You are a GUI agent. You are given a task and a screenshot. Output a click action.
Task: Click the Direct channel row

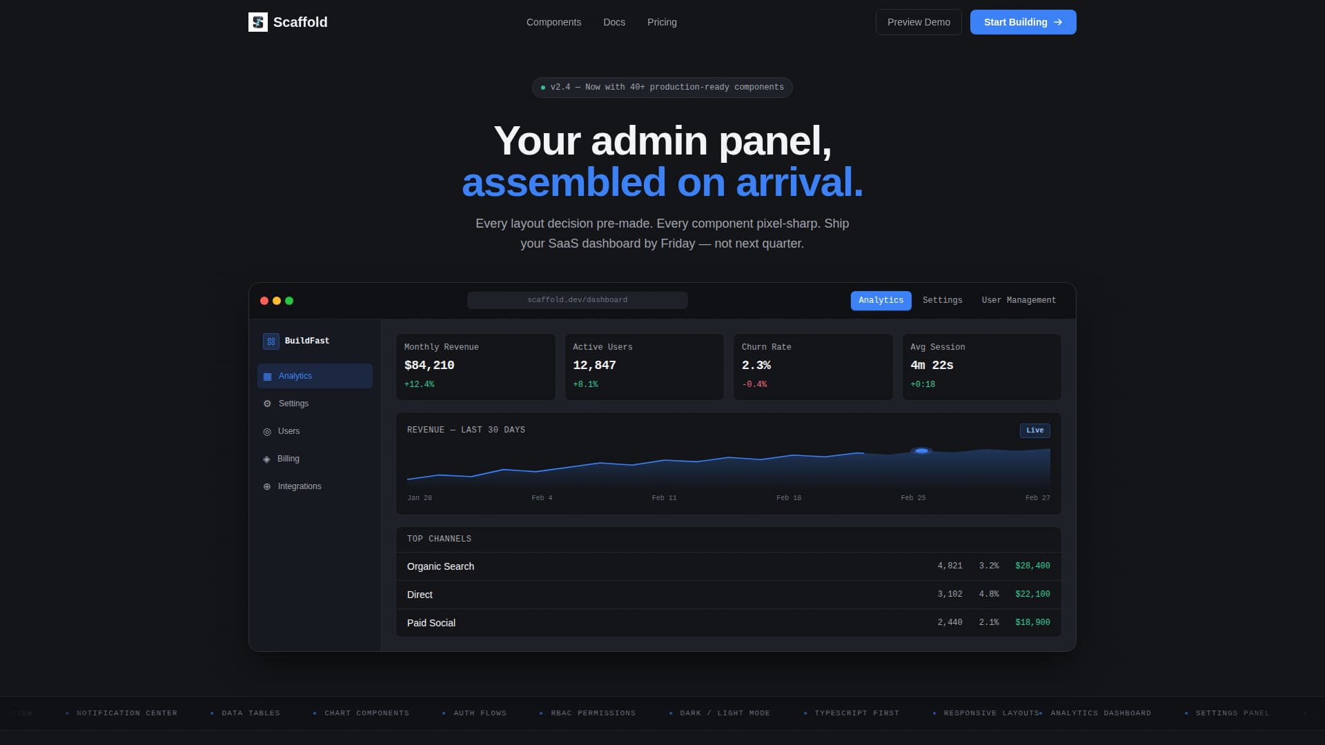[729, 595]
